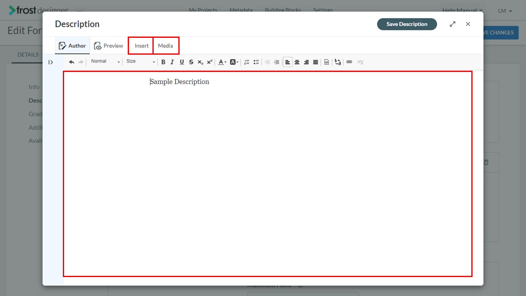Open Find and Replace tool
The image size is (526, 296).
[338, 62]
